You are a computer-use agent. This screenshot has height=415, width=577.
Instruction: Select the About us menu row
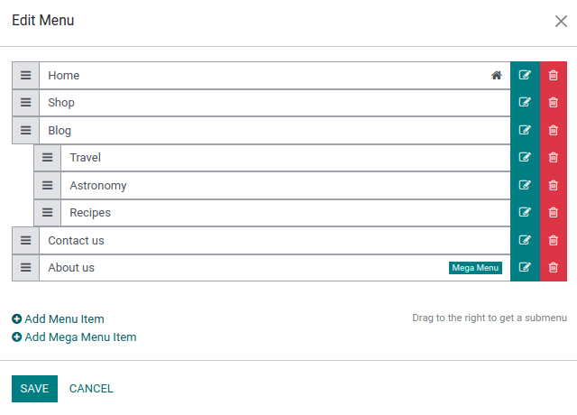pyautogui.click(x=243, y=268)
